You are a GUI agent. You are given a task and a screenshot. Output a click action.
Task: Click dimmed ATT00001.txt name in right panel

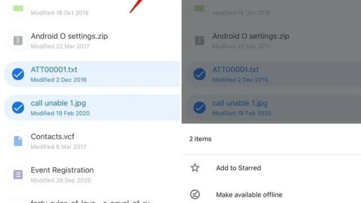236,69
